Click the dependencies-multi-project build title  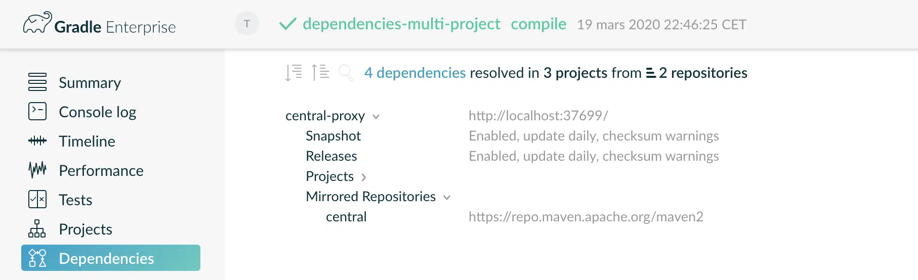401,24
